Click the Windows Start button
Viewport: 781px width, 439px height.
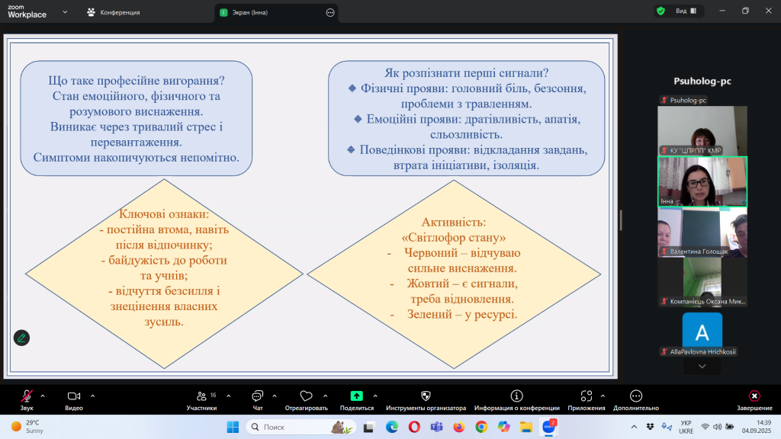pyautogui.click(x=233, y=427)
